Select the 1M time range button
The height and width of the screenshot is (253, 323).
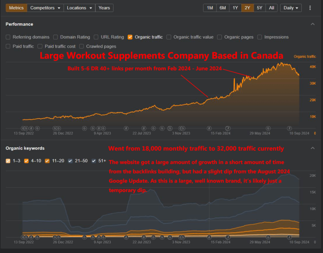tap(209, 8)
